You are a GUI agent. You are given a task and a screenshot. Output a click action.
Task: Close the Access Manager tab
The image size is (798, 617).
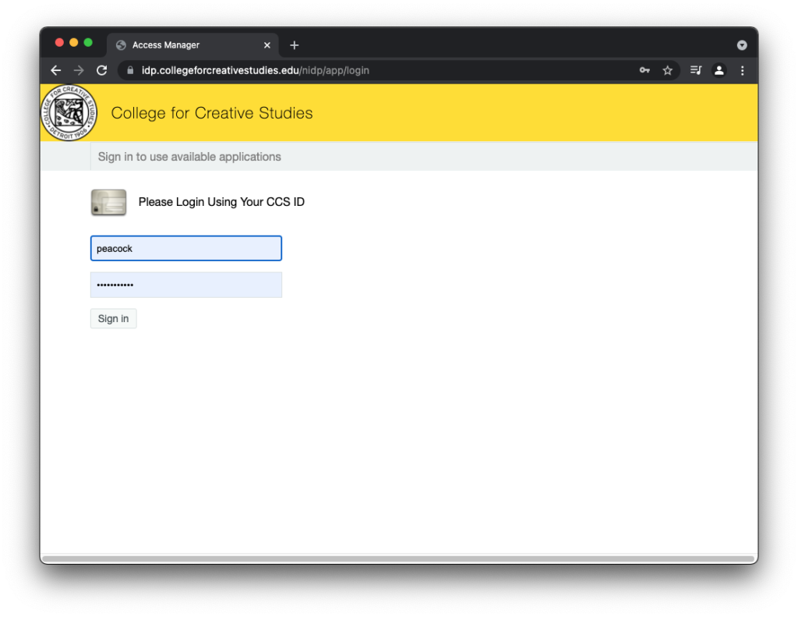pos(267,45)
